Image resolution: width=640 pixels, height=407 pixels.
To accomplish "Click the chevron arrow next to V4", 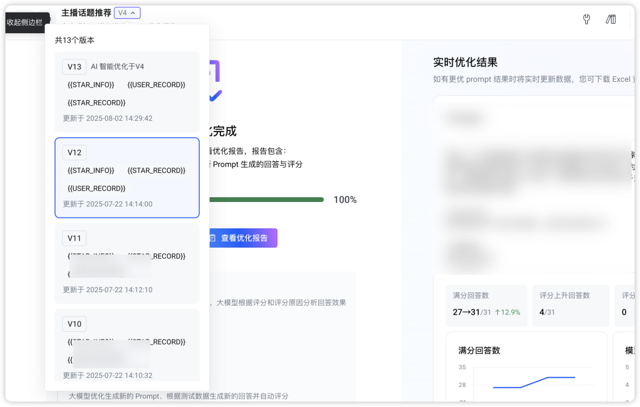I will click(x=133, y=12).
